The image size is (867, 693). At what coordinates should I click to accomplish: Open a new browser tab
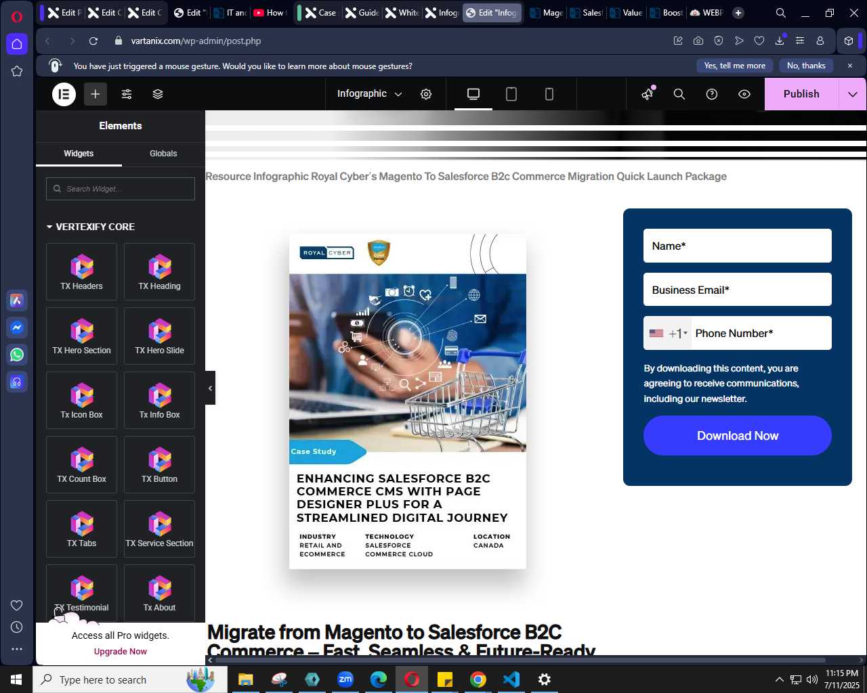click(x=738, y=12)
